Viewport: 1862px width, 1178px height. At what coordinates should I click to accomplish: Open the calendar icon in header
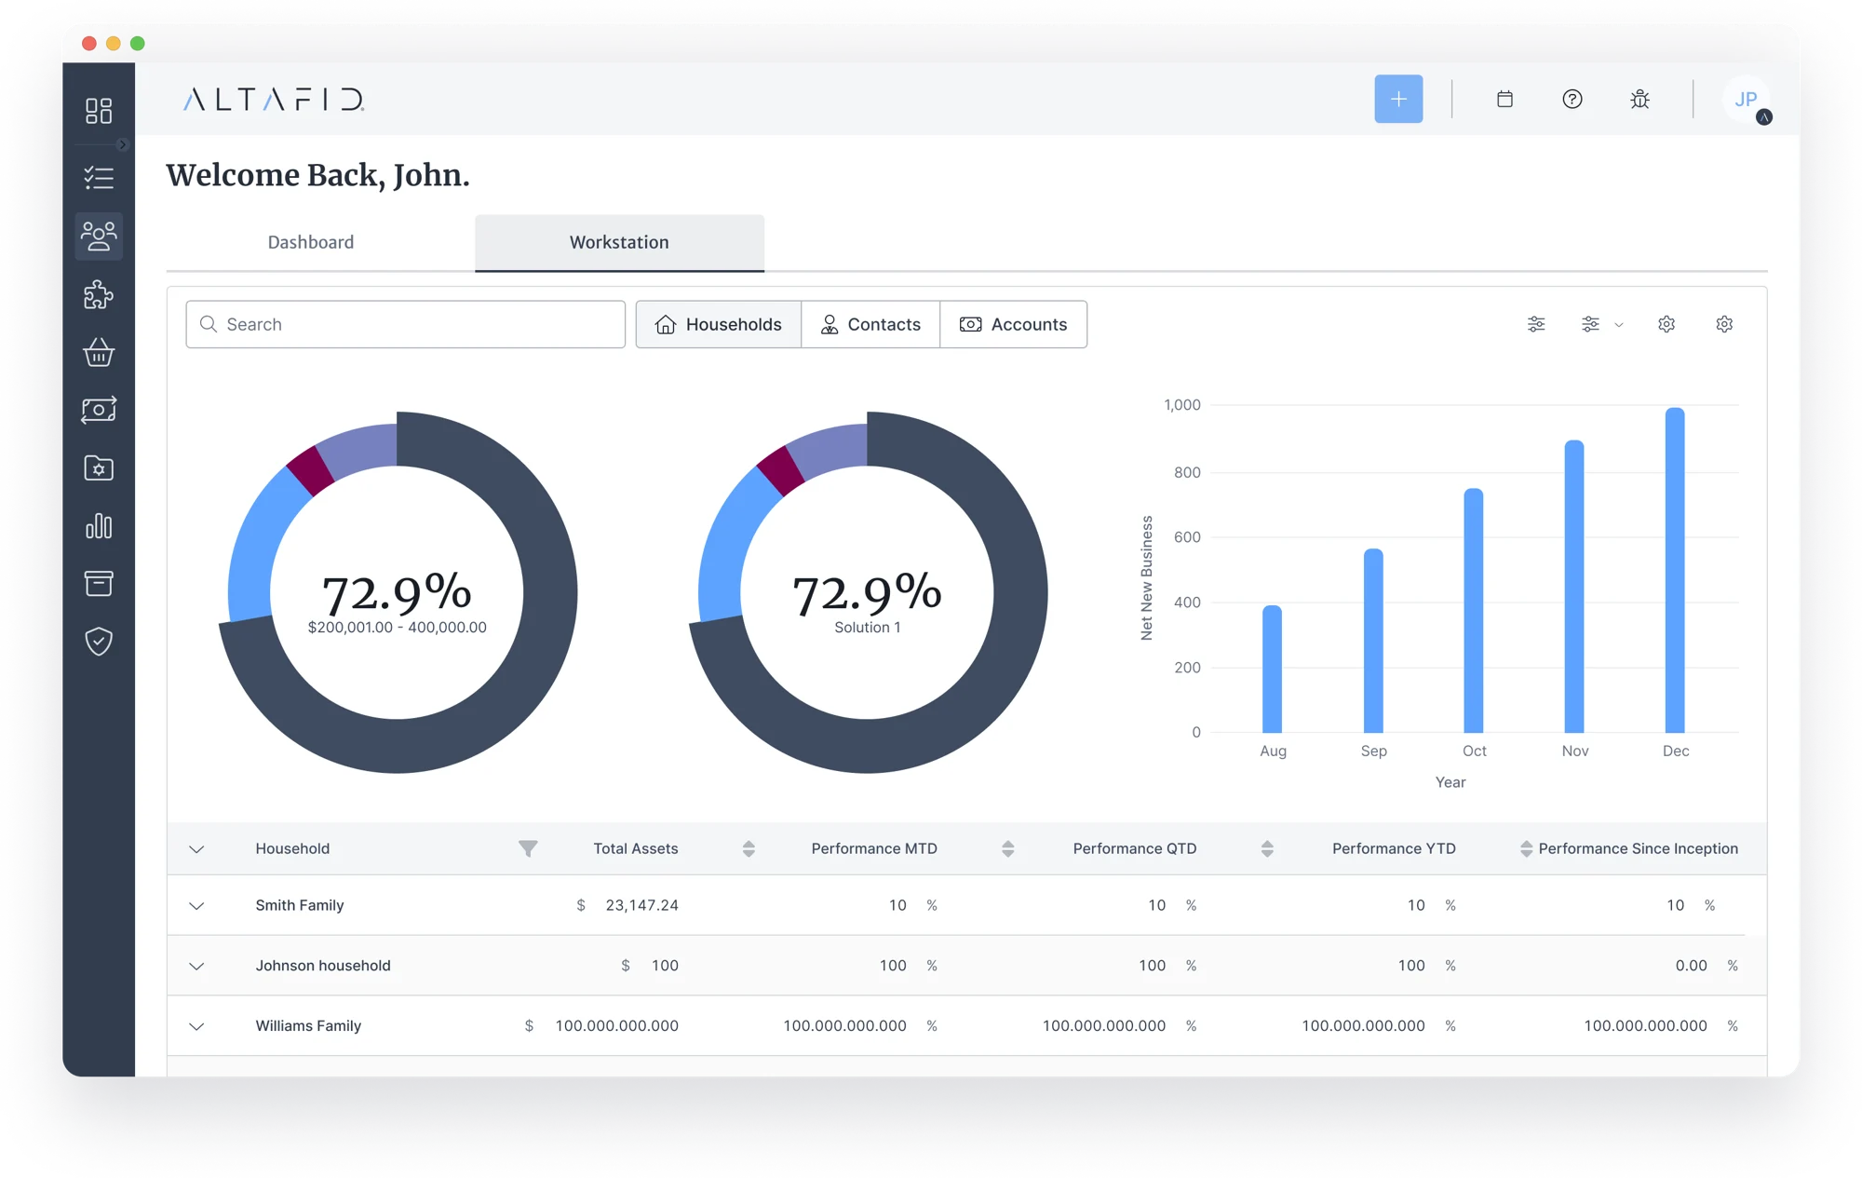point(1504,99)
